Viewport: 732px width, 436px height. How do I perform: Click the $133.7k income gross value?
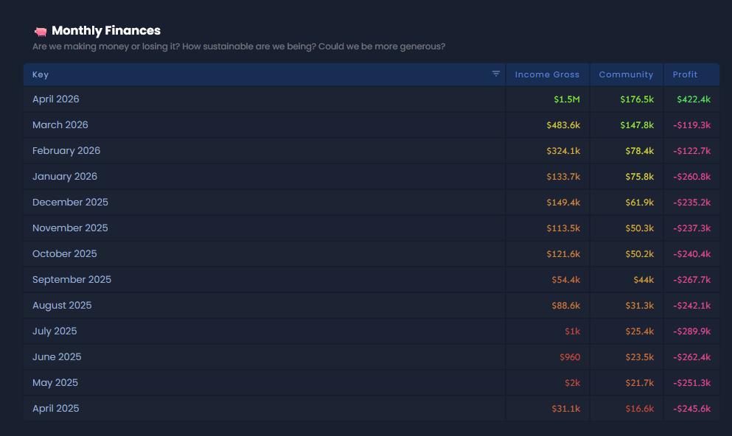tap(563, 177)
